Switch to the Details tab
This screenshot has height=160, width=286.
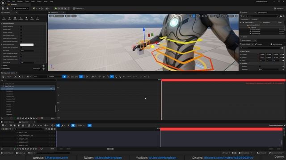click(259, 44)
